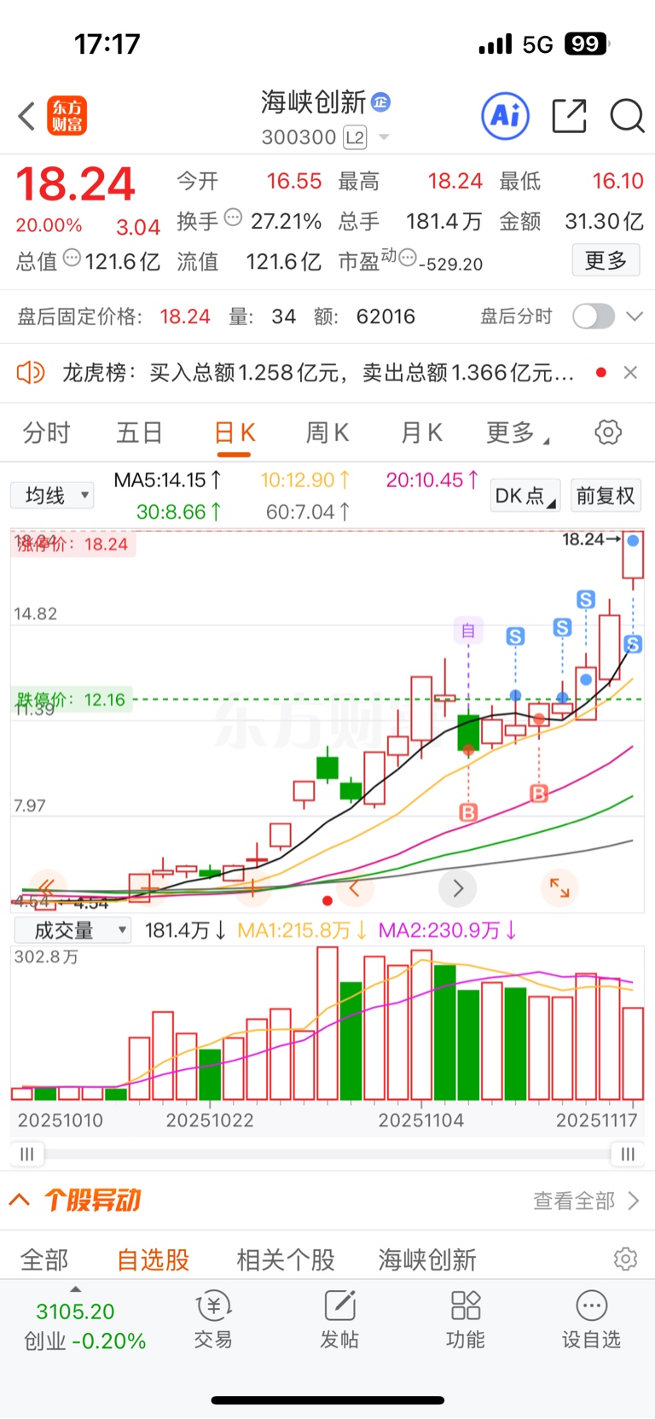Open the DK点 dropdown

(525, 496)
